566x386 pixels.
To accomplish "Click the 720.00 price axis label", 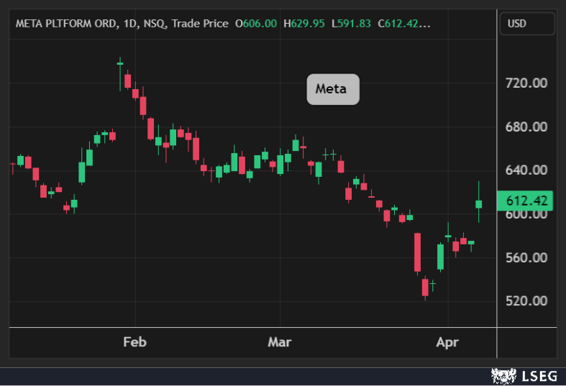I will pyautogui.click(x=526, y=83).
